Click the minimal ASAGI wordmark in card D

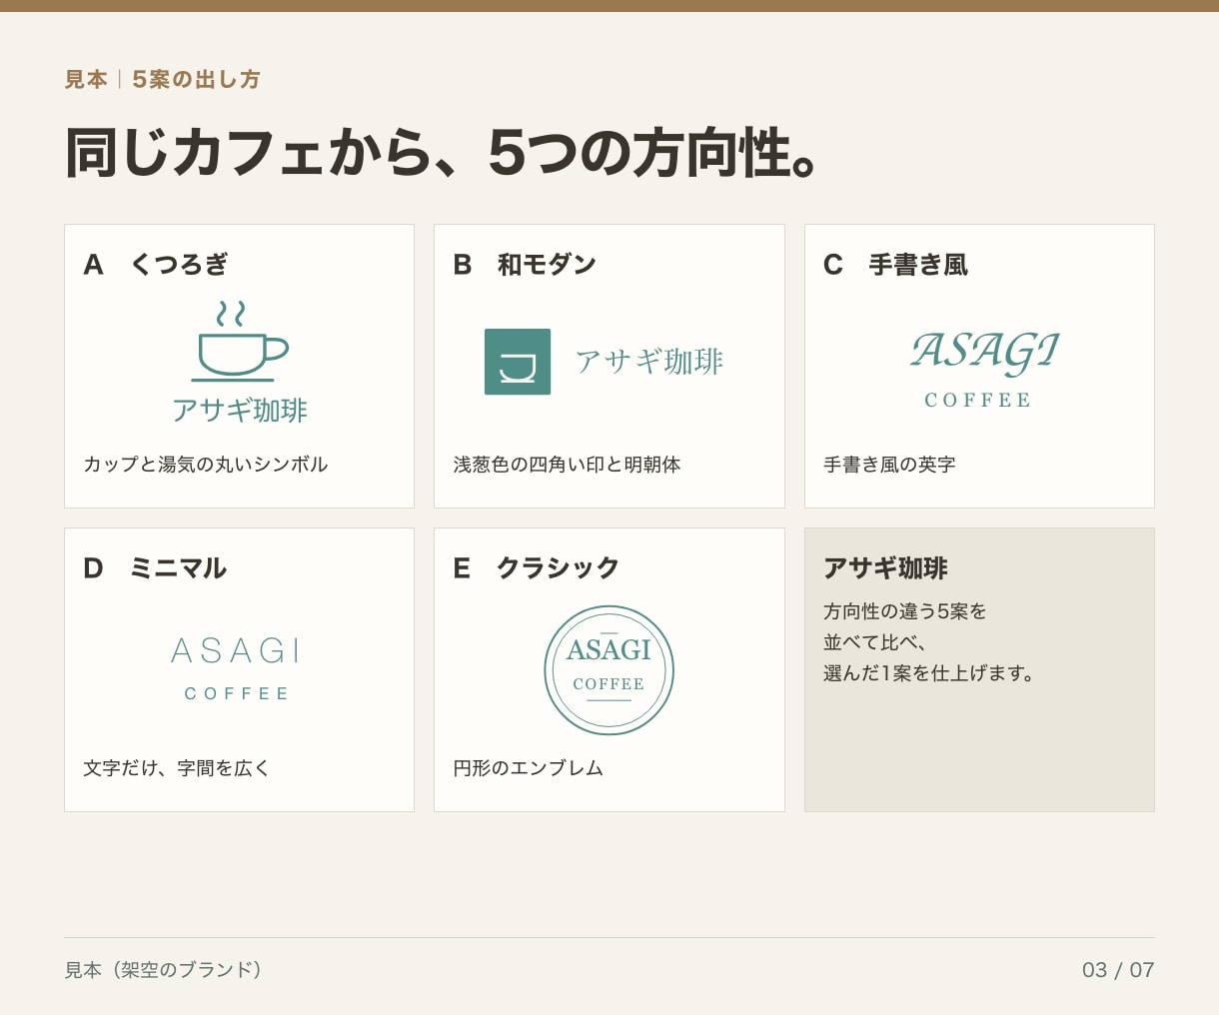click(236, 651)
